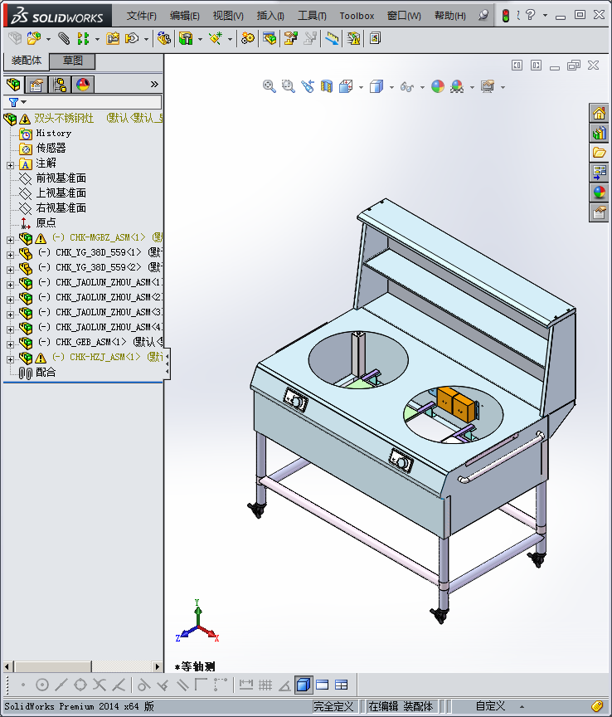
Task: Click the Mate paperclip icon
Action: tap(64, 38)
